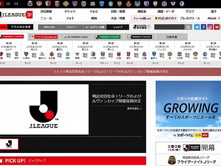This screenshot has width=221, height=166.
Task: Open the Kawasaki Frontale club emblem in top bar
Action: [x=84, y=4]
